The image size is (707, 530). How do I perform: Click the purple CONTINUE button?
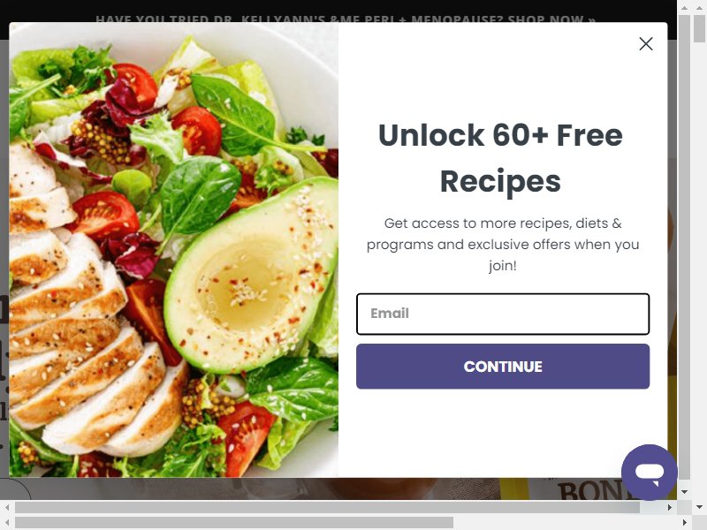[x=503, y=367]
